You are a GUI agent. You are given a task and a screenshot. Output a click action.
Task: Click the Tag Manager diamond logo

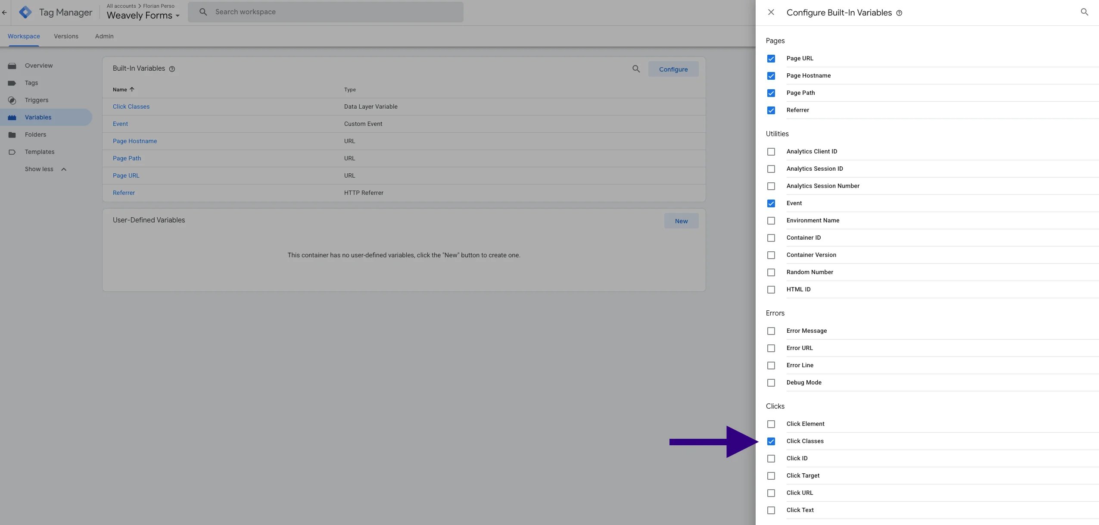point(25,12)
